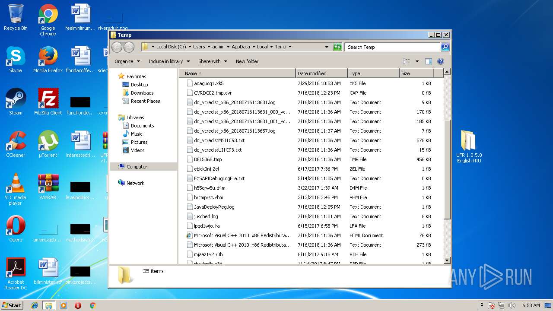
Task: Open the Organize dropdown menu
Action: [127, 61]
